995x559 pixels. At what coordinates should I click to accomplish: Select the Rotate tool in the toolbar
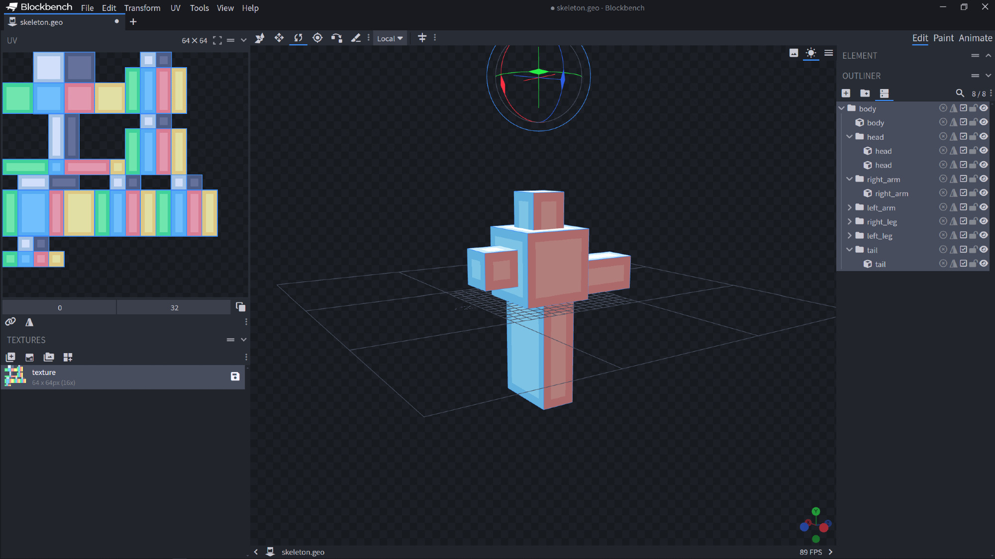298,38
